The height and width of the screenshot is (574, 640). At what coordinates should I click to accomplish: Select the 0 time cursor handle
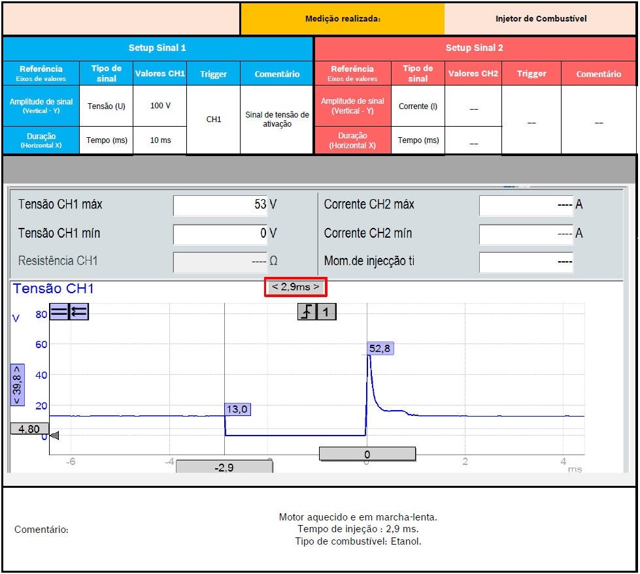click(x=367, y=454)
